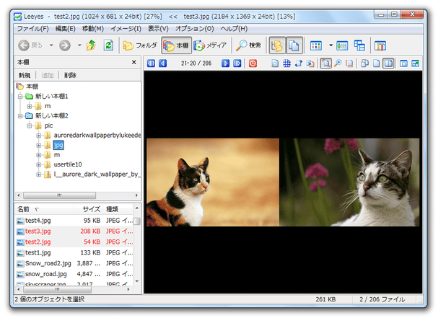Click the layout arrangement icon
The image size is (438, 318).
359,45
